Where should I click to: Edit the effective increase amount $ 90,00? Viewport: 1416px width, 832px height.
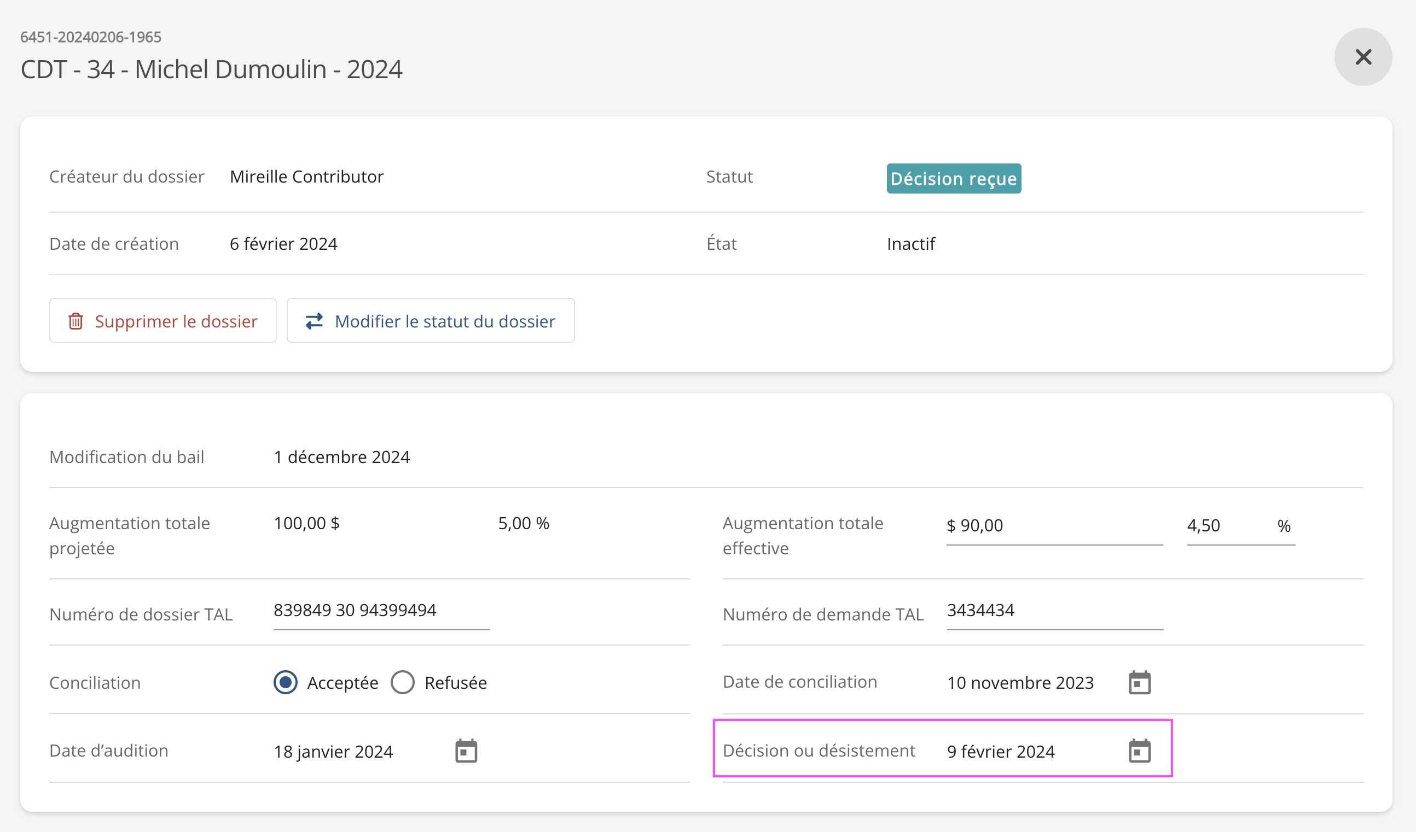pyautogui.click(x=1054, y=526)
